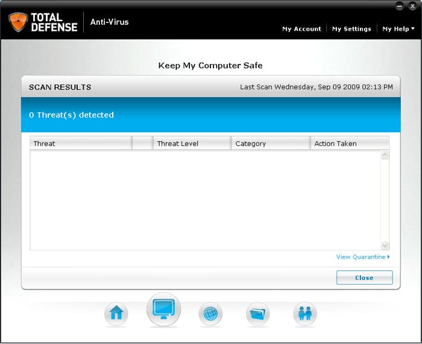This screenshot has width=422, height=344.
Task: Click the 'Keep My Computer Safe' title
Action: click(x=210, y=65)
